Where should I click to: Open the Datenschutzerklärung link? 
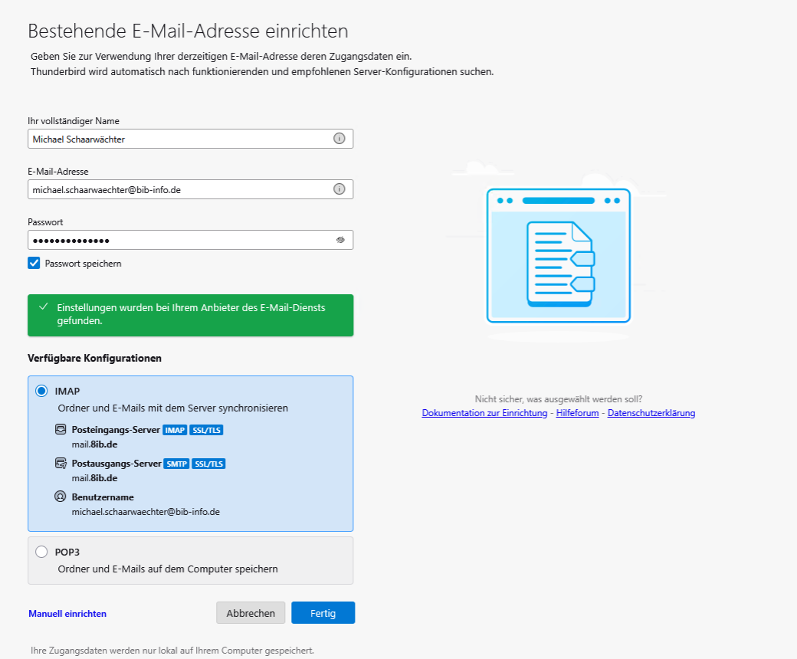click(x=651, y=413)
